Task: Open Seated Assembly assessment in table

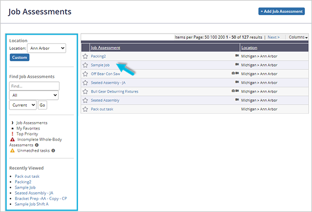Action: click(x=105, y=100)
